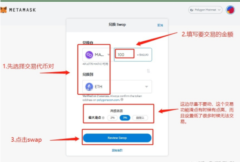The image size is (240, 162).
Task: Click max slippage info icon
Action: (103, 118)
